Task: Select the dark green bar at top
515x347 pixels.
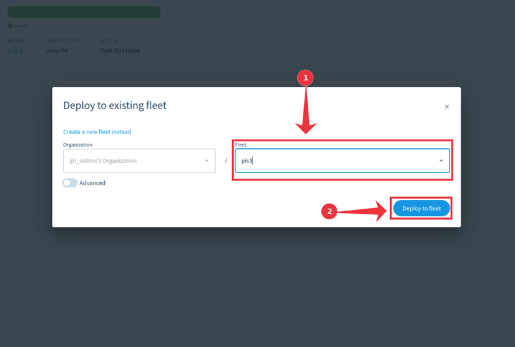Action: point(84,12)
